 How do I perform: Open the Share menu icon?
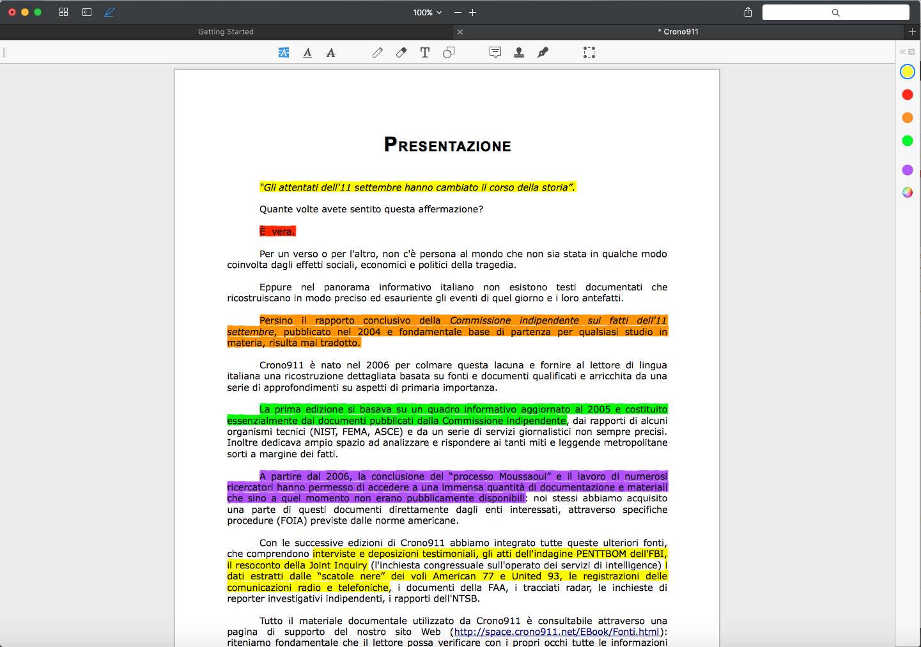click(x=748, y=12)
